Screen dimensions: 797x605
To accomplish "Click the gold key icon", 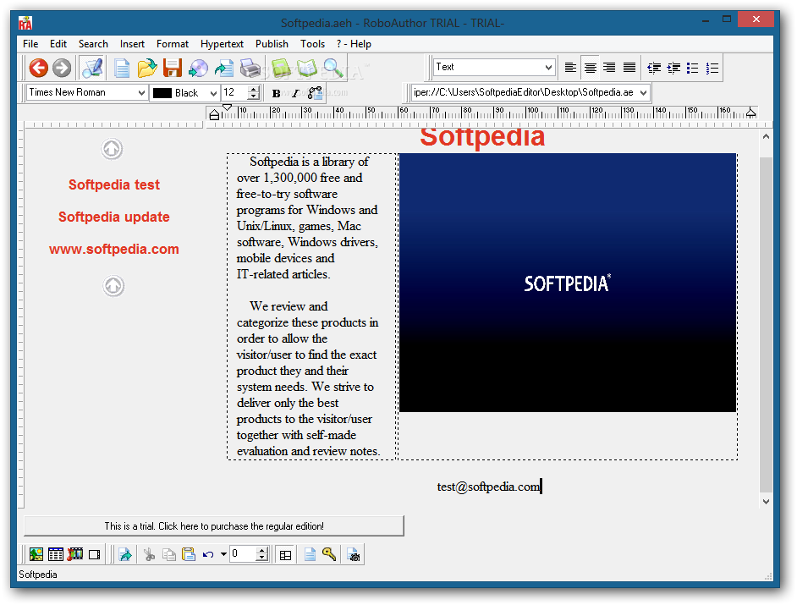I will point(329,554).
